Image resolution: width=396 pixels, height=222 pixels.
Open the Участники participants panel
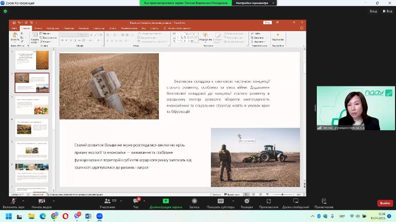(107, 201)
